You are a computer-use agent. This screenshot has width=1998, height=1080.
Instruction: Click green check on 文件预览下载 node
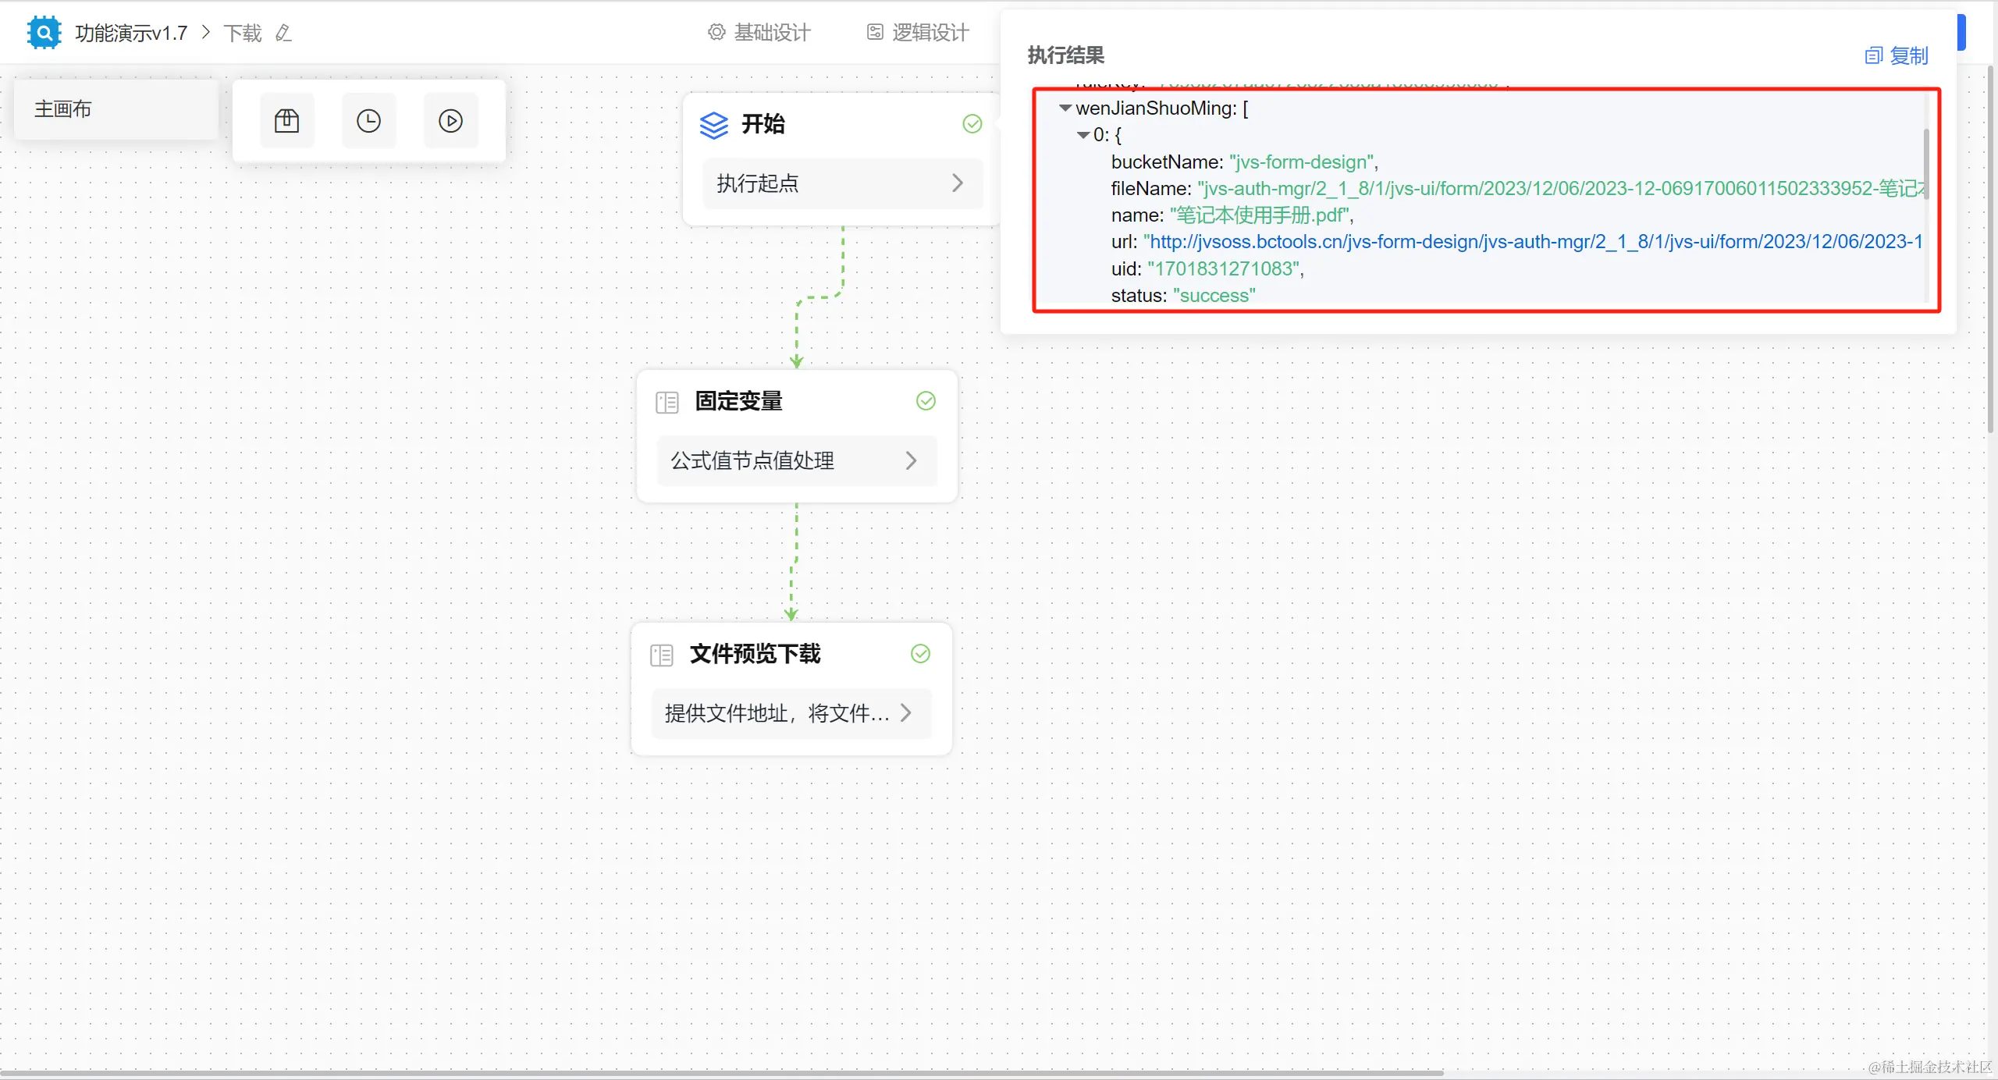point(920,654)
